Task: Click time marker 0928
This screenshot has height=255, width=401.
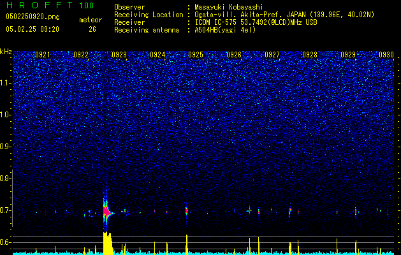Action: (310, 55)
